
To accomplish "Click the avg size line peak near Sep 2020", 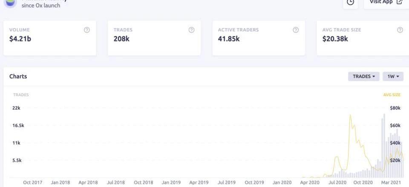I will (350, 115).
